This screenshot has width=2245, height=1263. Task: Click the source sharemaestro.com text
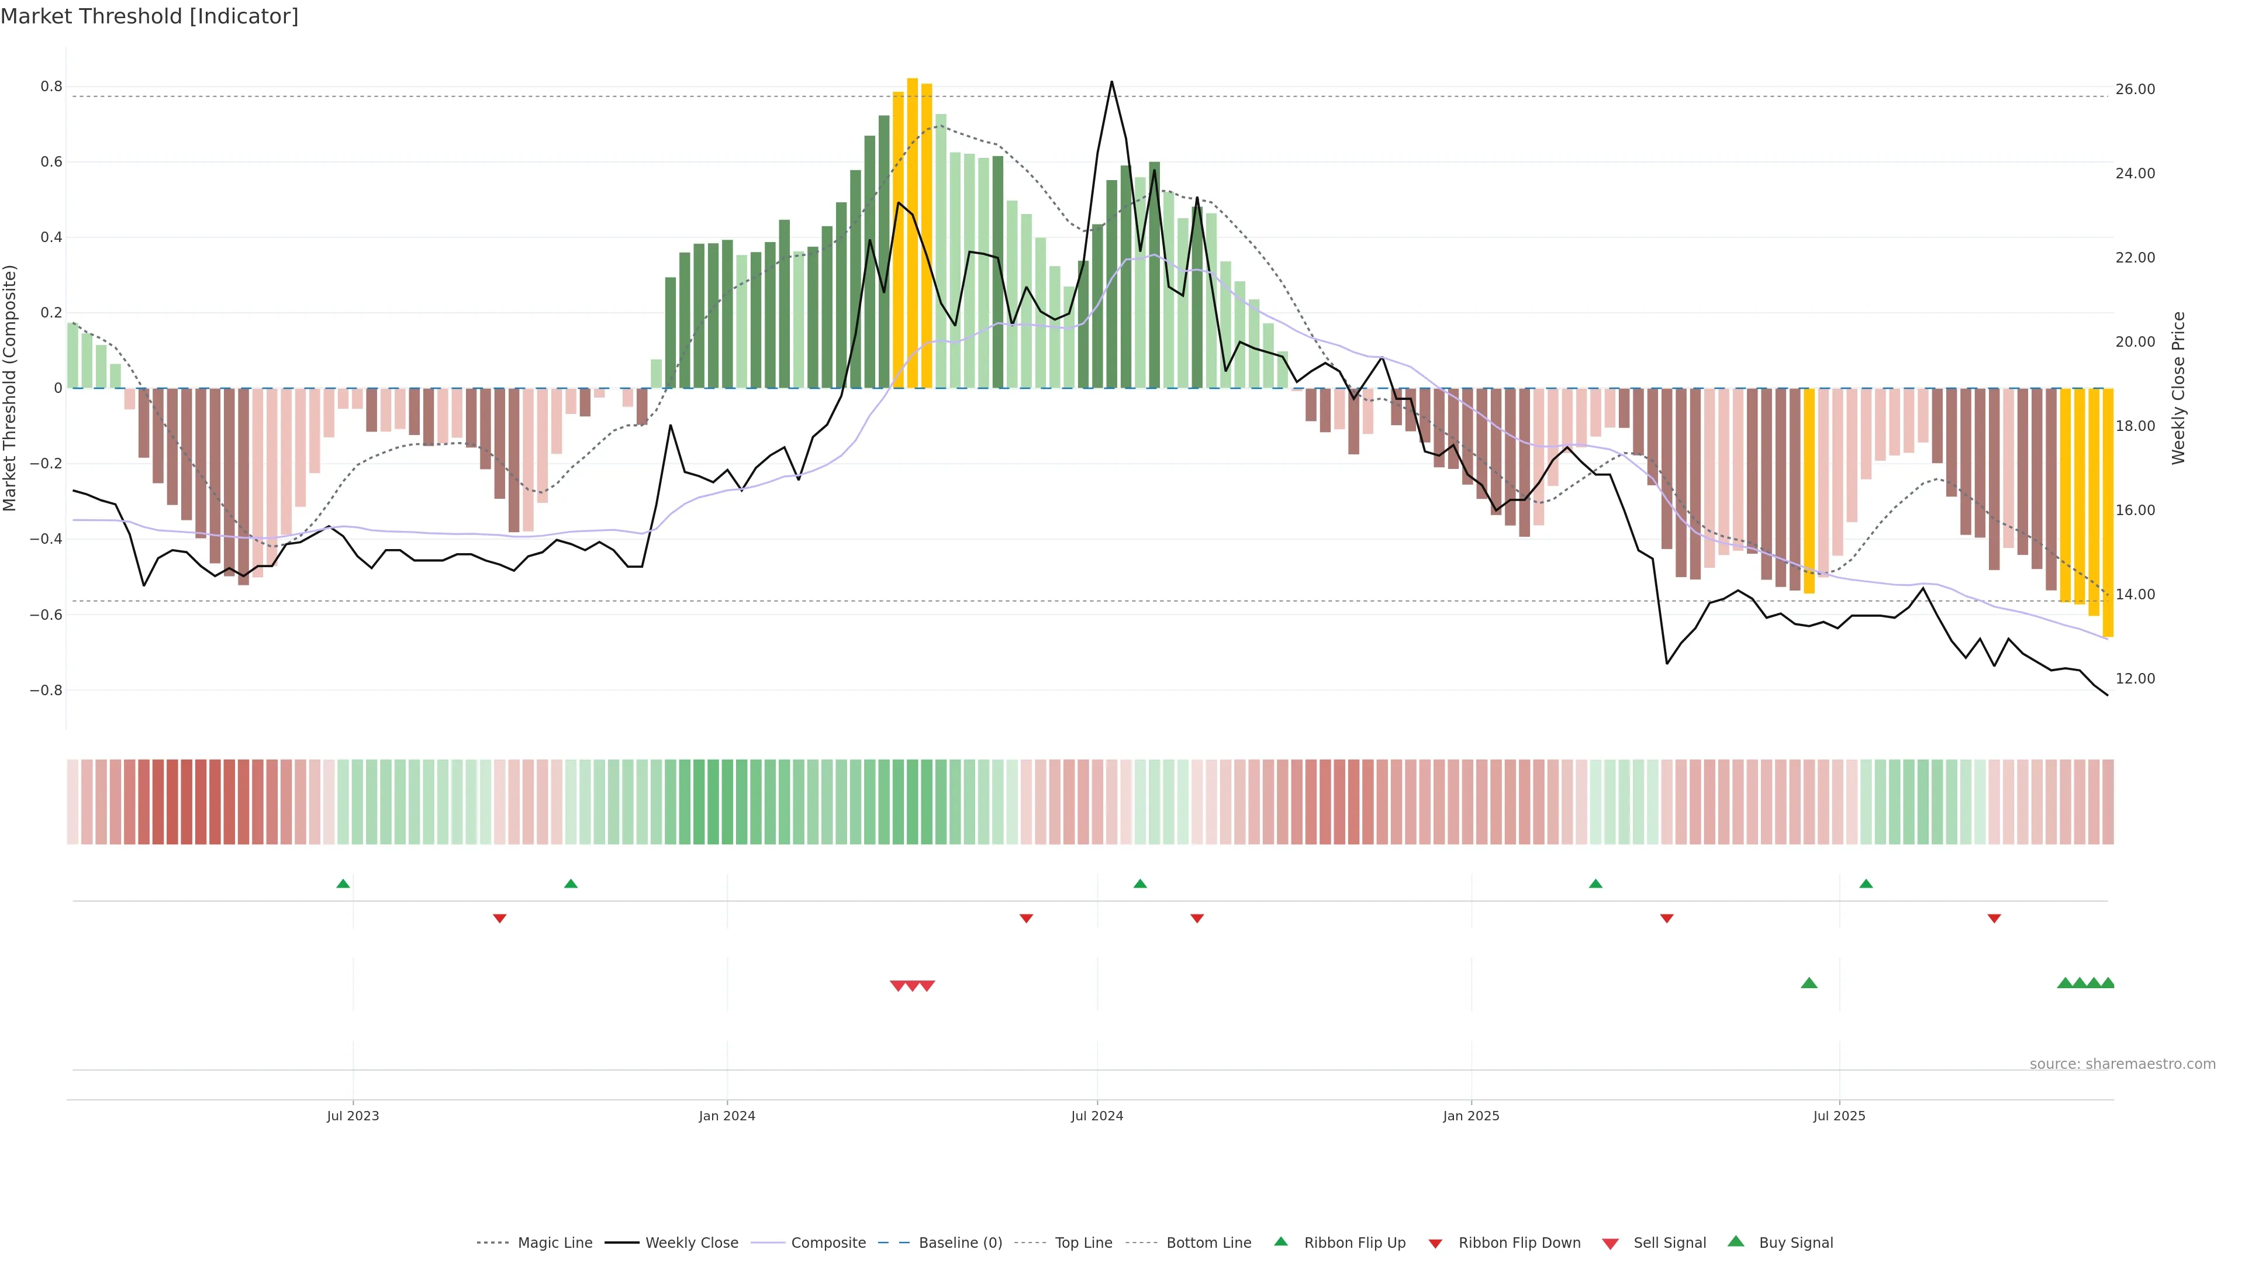pos(2122,1064)
